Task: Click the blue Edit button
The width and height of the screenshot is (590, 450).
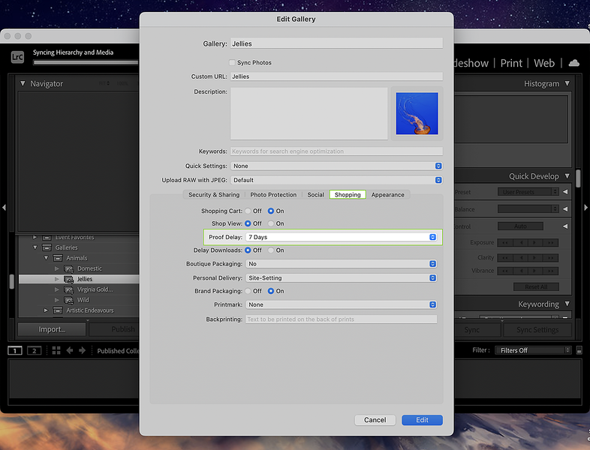Action: point(422,420)
